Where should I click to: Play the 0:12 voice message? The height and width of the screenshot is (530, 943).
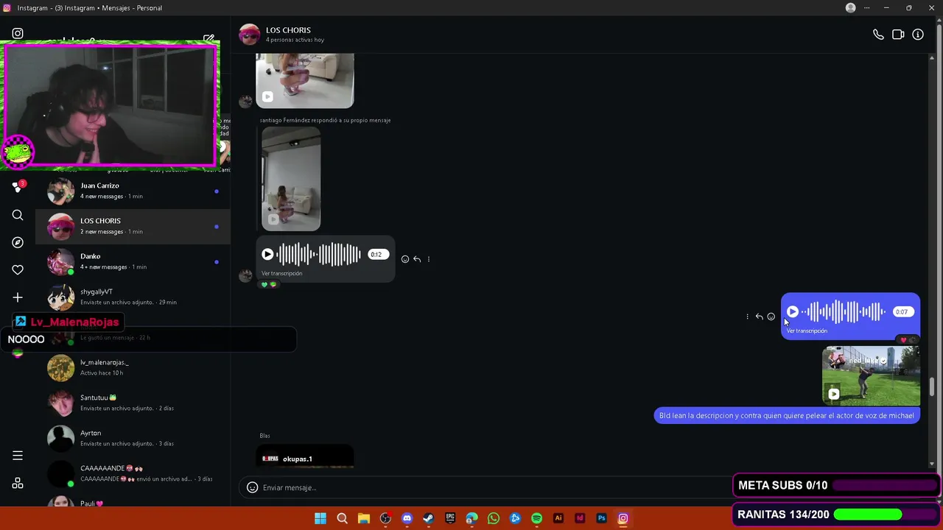(x=267, y=254)
